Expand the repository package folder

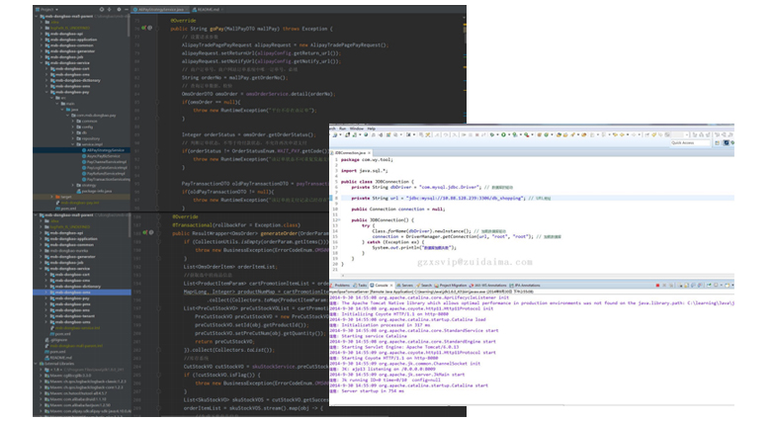[72, 138]
